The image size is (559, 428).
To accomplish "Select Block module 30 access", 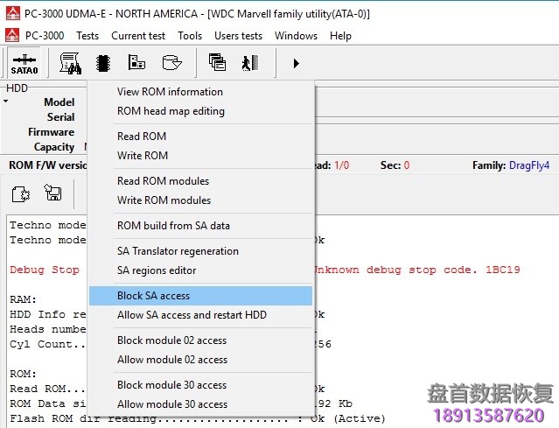I will [200, 385].
